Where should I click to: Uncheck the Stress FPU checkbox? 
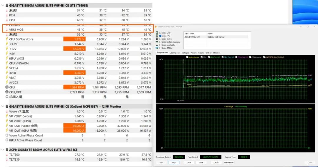(160, 36)
